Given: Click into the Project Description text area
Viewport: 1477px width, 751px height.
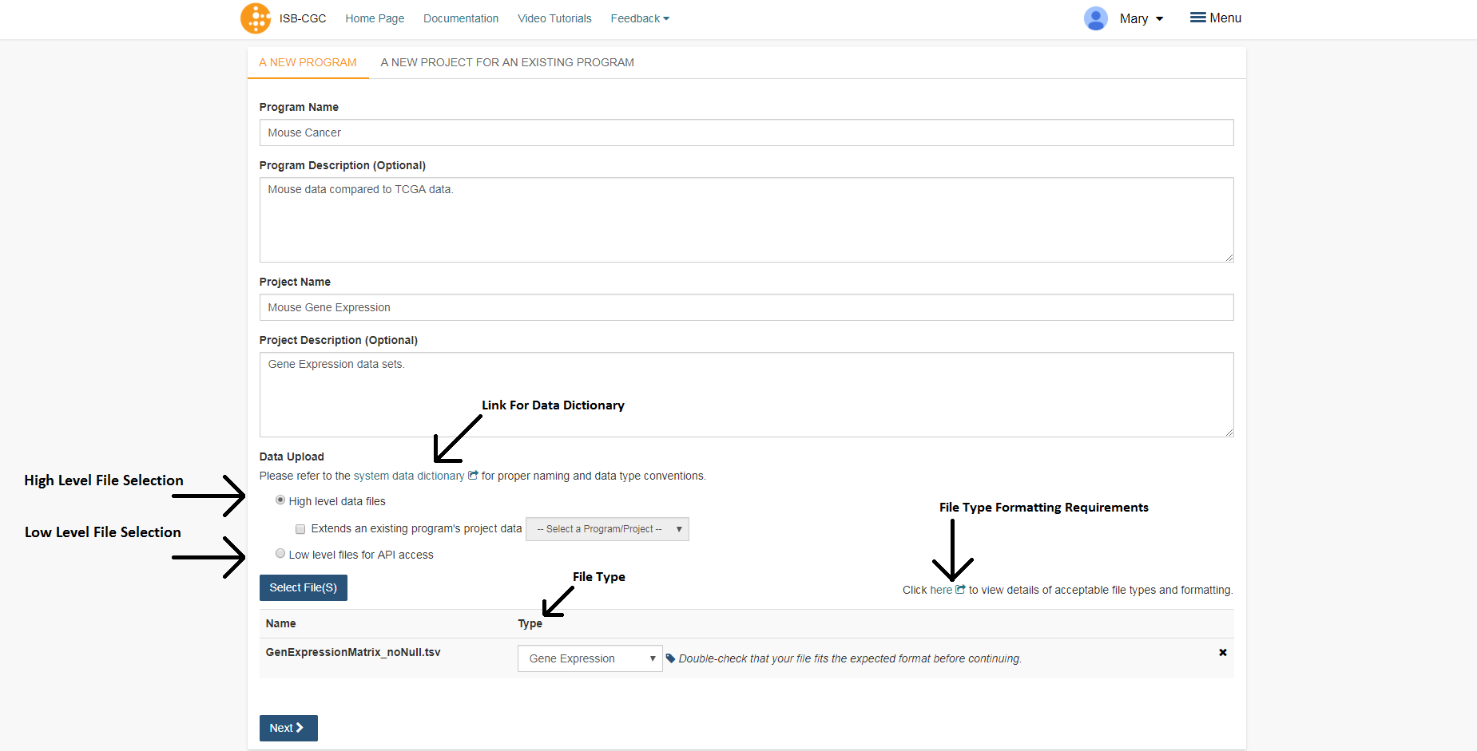Looking at the screenshot, I should pyautogui.click(x=746, y=394).
